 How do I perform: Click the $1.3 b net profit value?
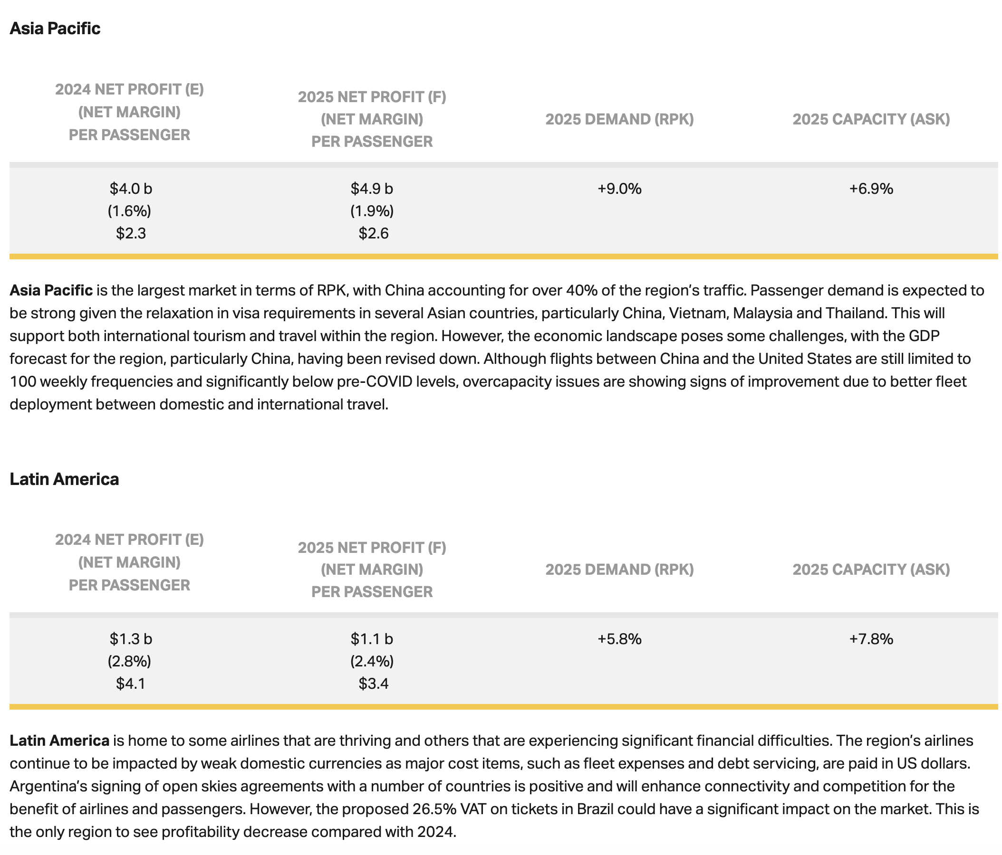point(131,639)
